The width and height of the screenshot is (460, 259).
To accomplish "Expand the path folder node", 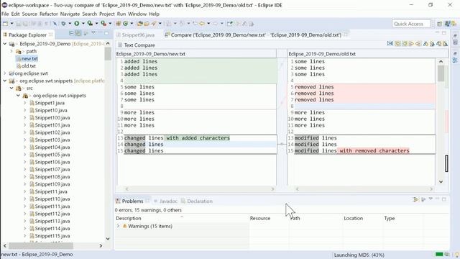I will [11, 51].
